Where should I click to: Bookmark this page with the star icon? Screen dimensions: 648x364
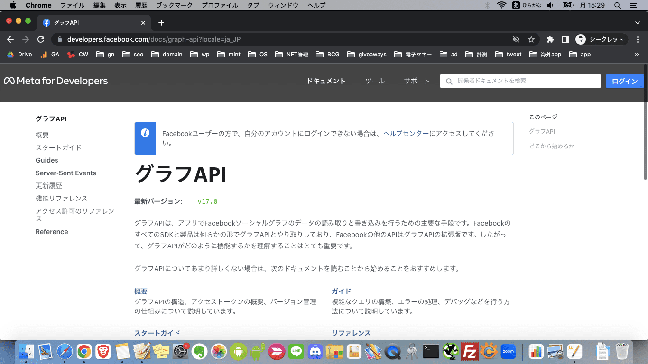pos(531,39)
